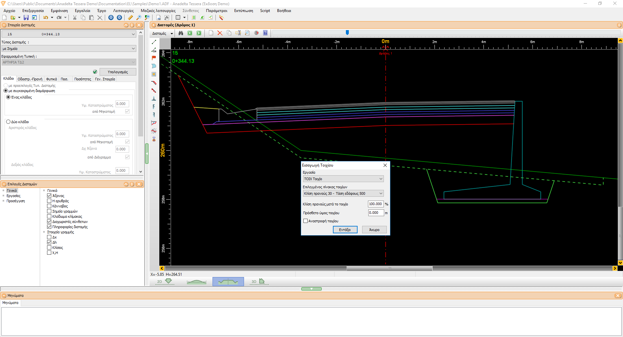Select the Δύο κλάδοι radio button
The height and width of the screenshot is (337, 623).
pyautogui.click(x=8, y=122)
